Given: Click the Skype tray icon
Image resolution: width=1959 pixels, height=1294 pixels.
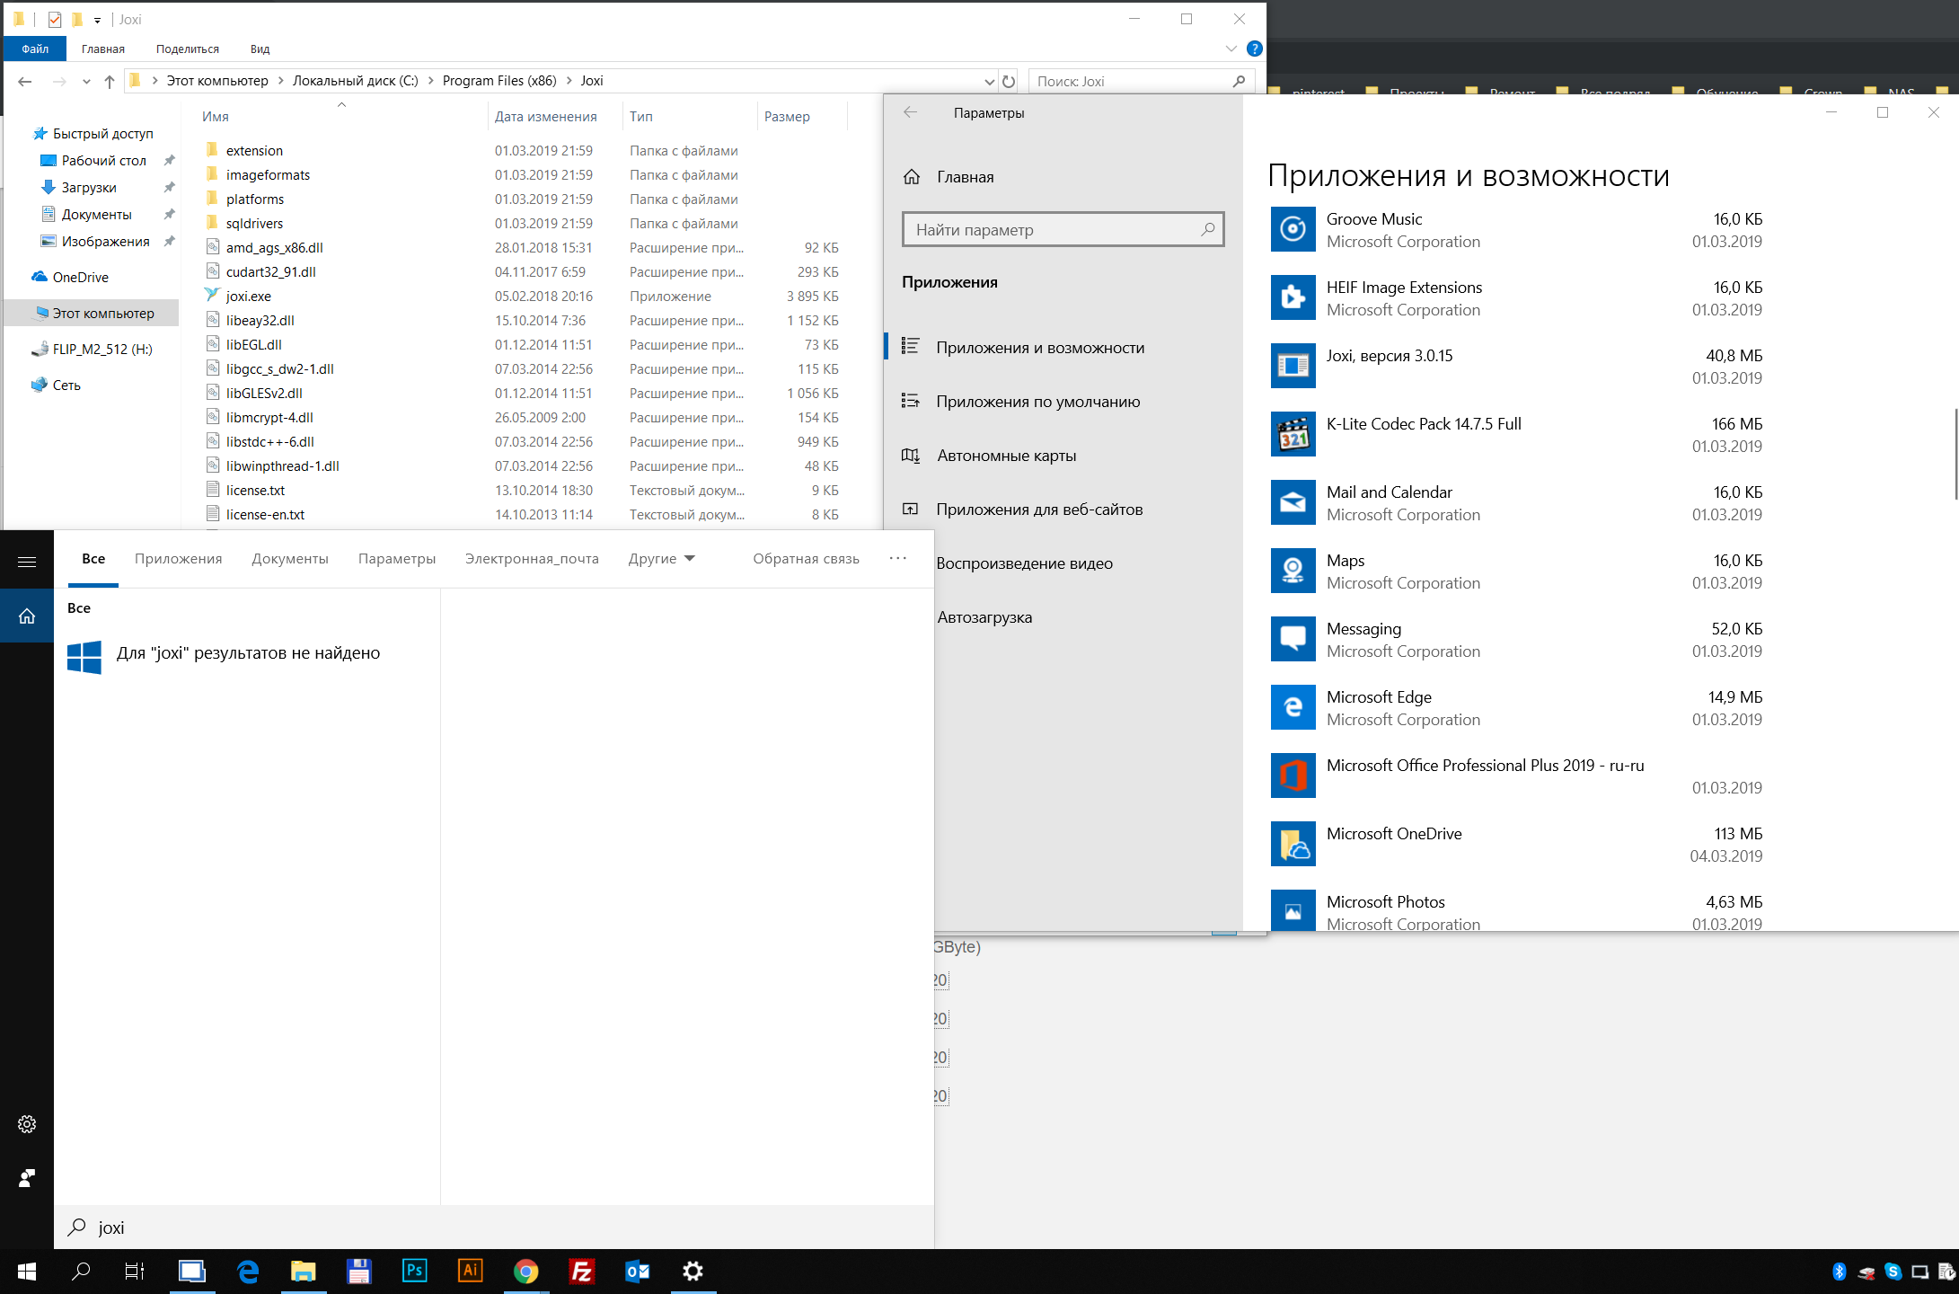Looking at the screenshot, I should tap(1893, 1271).
